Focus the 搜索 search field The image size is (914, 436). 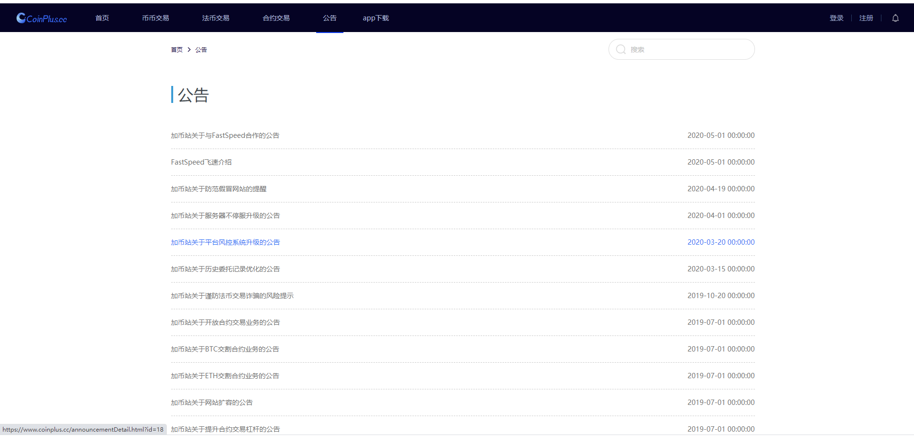[x=681, y=50]
